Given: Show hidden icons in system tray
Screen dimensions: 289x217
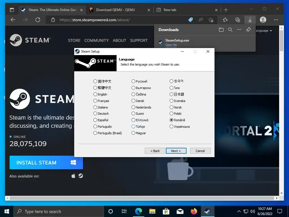Looking at the screenshot, I should coord(239,211).
